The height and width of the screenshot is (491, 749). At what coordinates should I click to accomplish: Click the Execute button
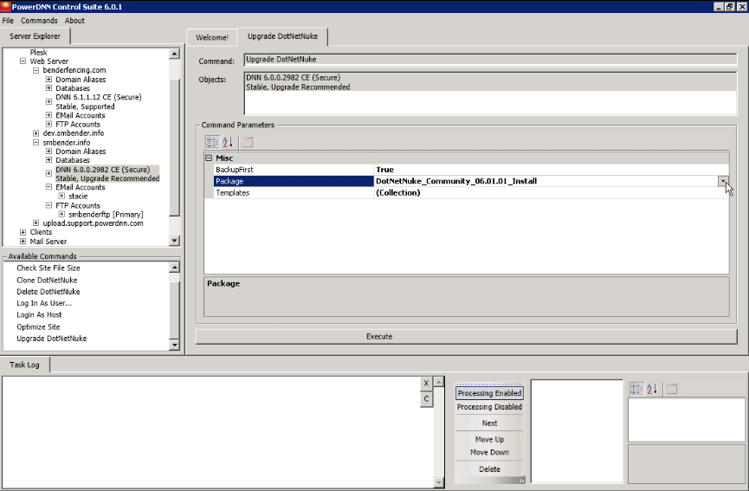[x=466, y=336]
